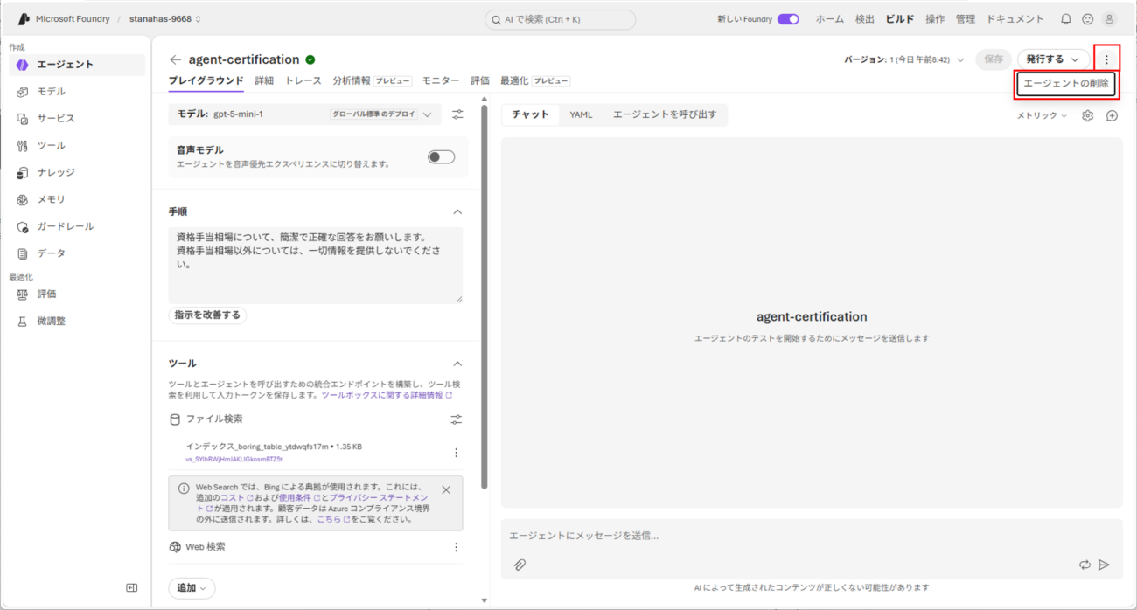
Task: Open サービス in the sidebar
Action: (x=77, y=119)
